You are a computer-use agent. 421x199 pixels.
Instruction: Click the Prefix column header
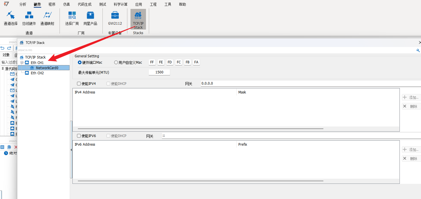tap(318, 144)
